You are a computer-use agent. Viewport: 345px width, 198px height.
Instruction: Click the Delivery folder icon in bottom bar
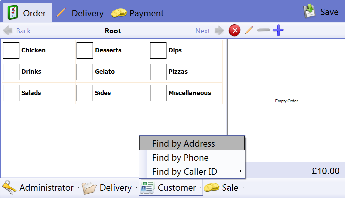coord(89,188)
